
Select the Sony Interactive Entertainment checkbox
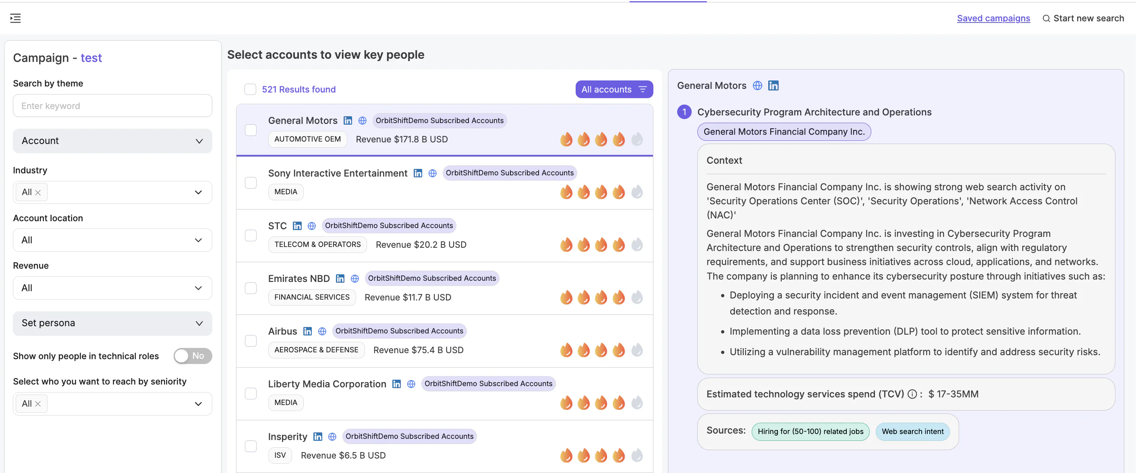251,182
